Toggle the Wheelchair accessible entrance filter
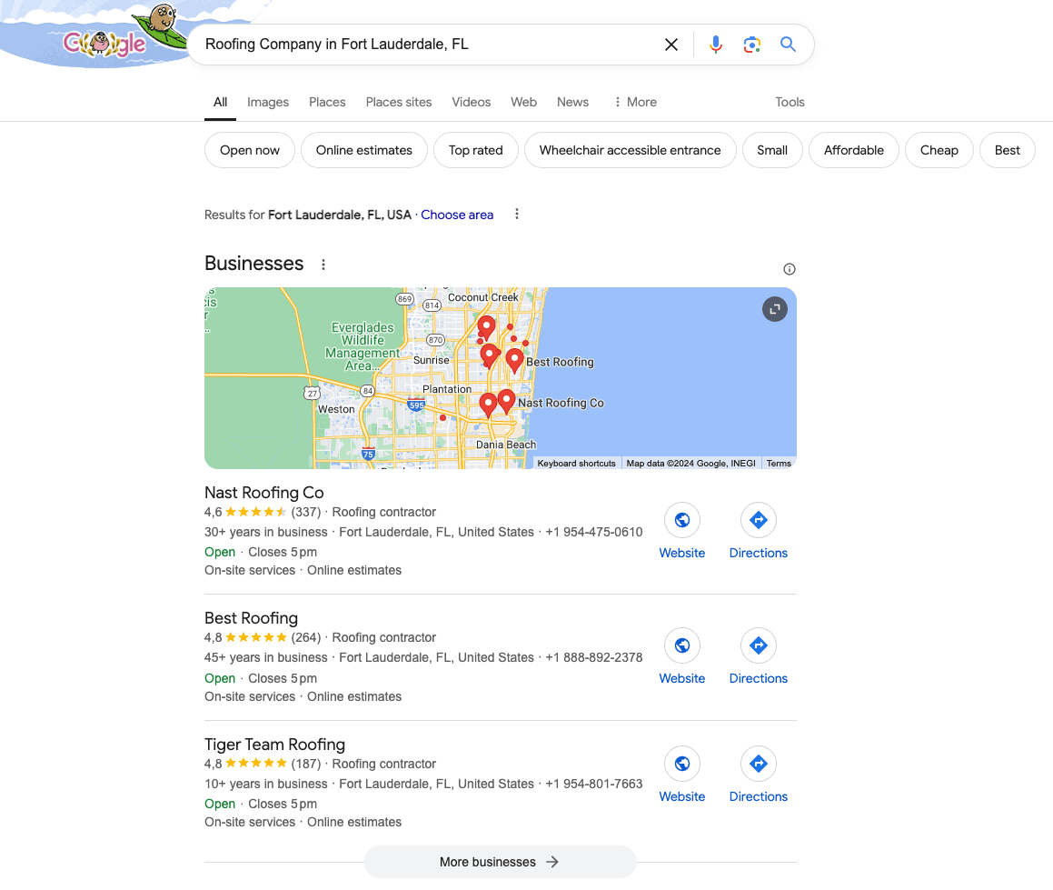Image resolution: width=1053 pixels, height=890 pixels. 630,150
